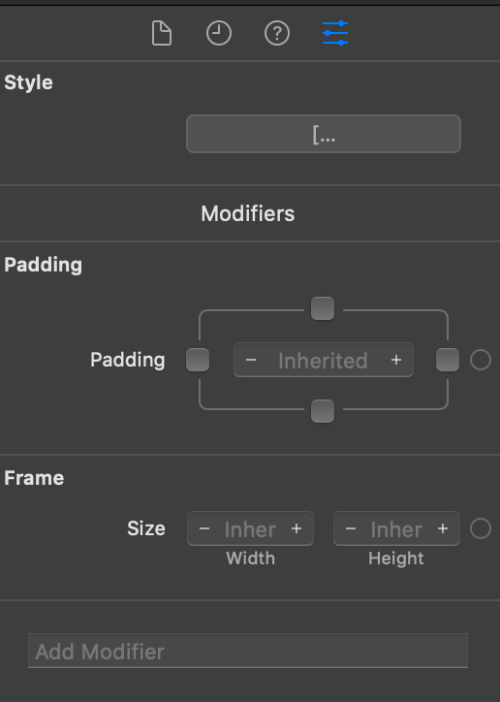The image size is (500, 702).
Task: Open the File inspector tab
Action: click(162, 34)
